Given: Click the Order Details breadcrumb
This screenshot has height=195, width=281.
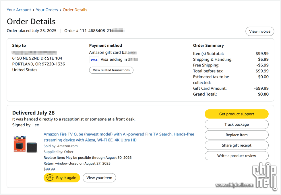Looking at the screenshot, I should (75, 10).
